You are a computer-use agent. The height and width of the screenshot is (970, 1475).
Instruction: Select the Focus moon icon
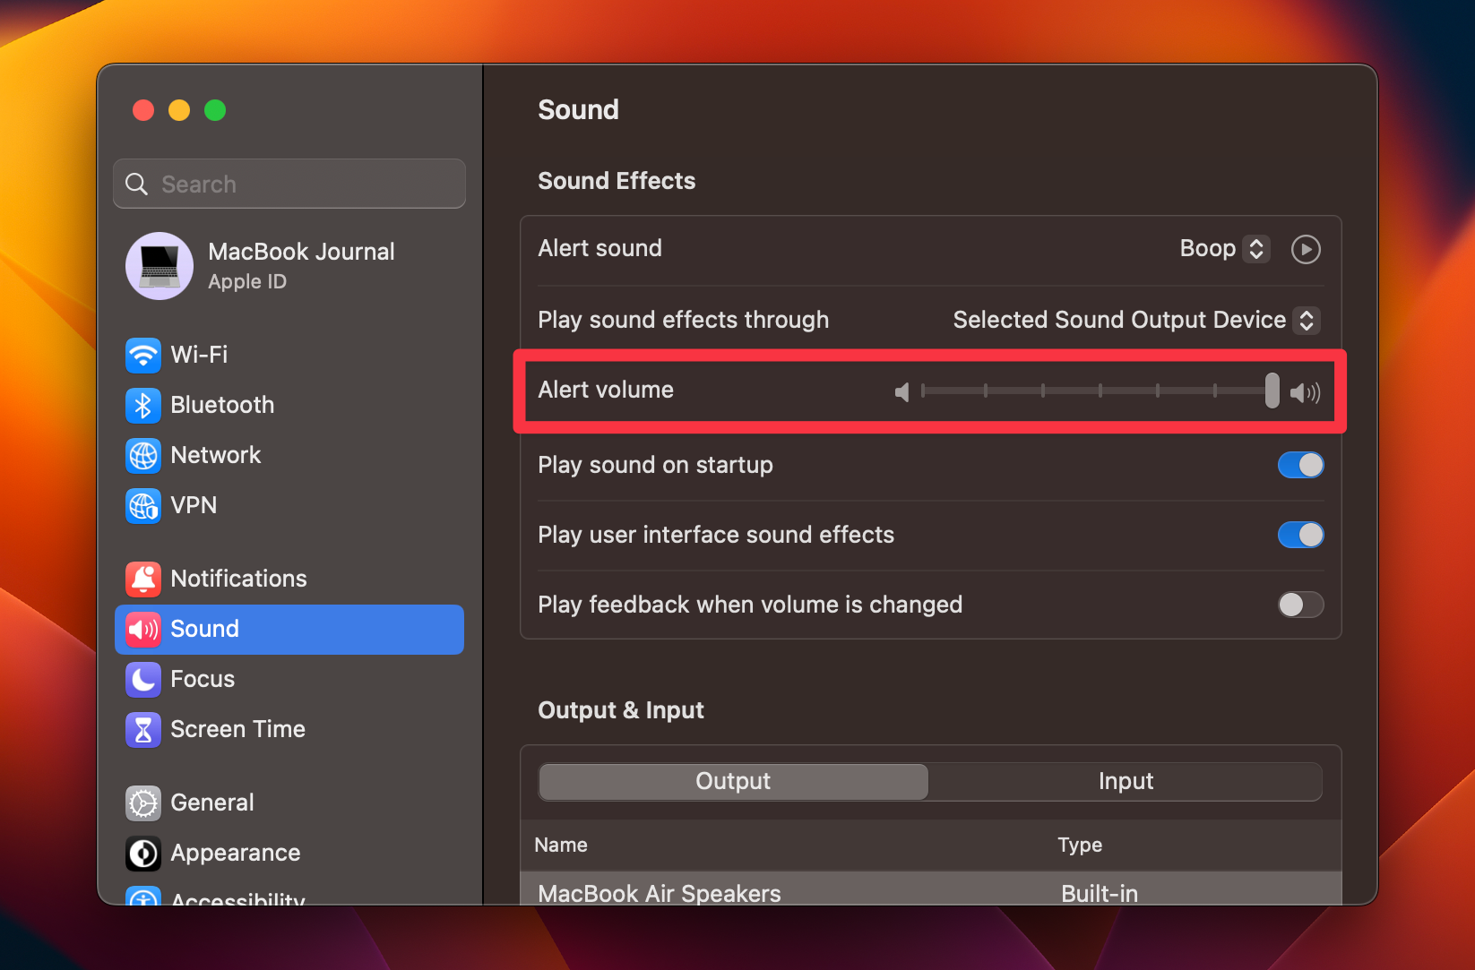coord(142,679)
